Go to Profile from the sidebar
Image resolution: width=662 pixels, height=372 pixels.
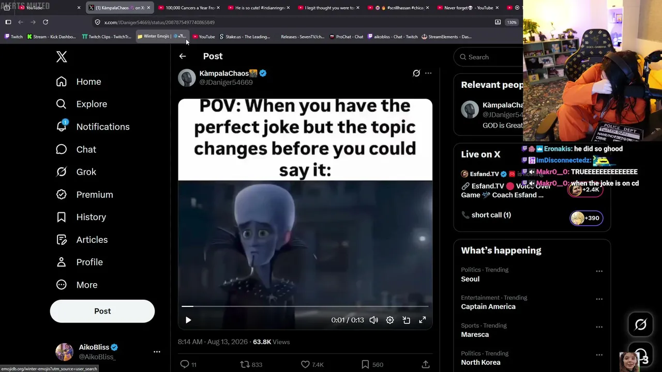pos(79,262)
